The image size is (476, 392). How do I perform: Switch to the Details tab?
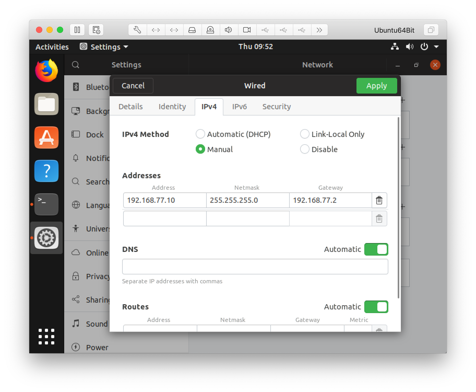click(131, 107)
